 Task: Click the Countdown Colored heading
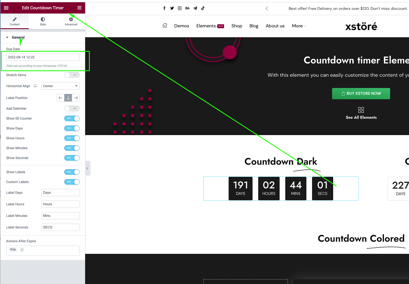click(x=361, y=239)
